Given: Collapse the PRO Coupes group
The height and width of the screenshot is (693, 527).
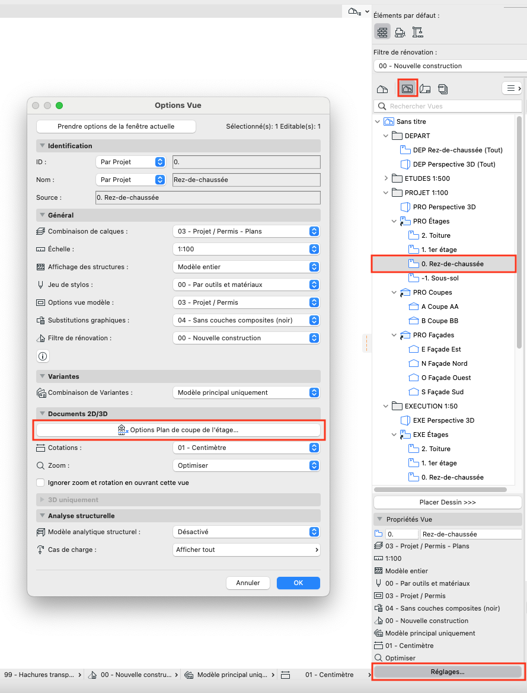Looking at the screenshot, I should coord(394,292).
